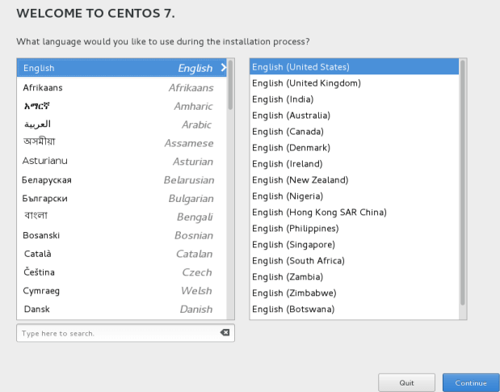Click the language list scrollbar
Viewport: 500px width, 392px height.
230,85
